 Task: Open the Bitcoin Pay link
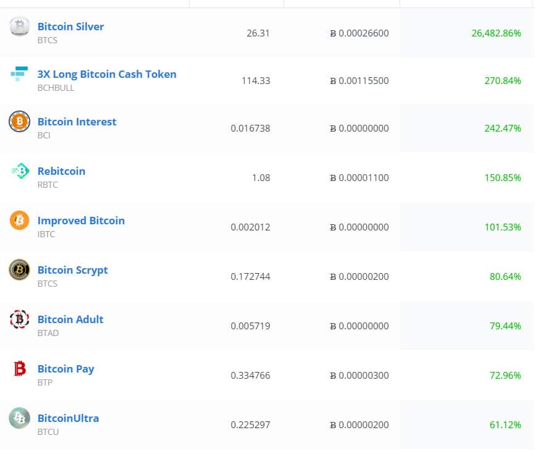tap(66, 369)
